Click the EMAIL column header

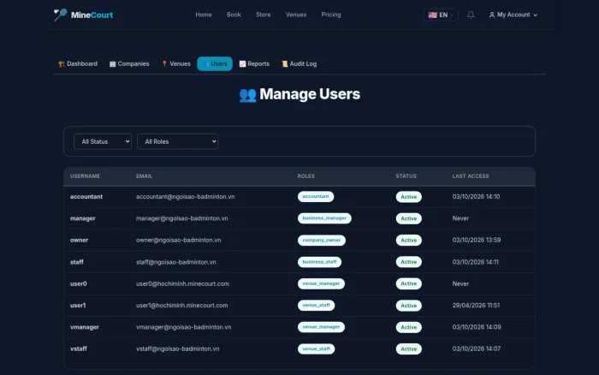[x=144, y=176]
